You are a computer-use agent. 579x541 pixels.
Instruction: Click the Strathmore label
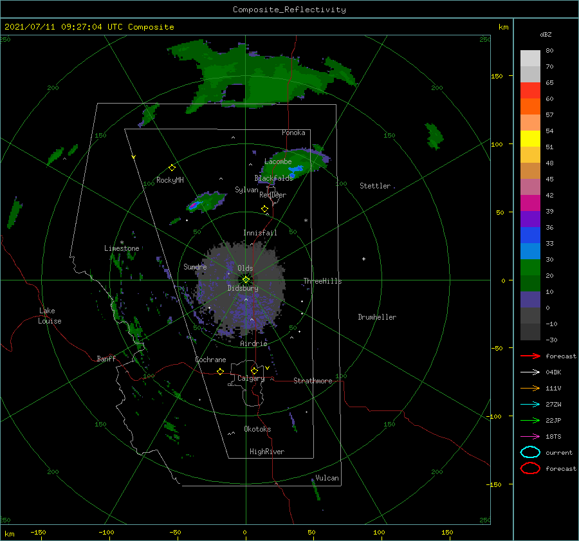(x=313, y=381)
